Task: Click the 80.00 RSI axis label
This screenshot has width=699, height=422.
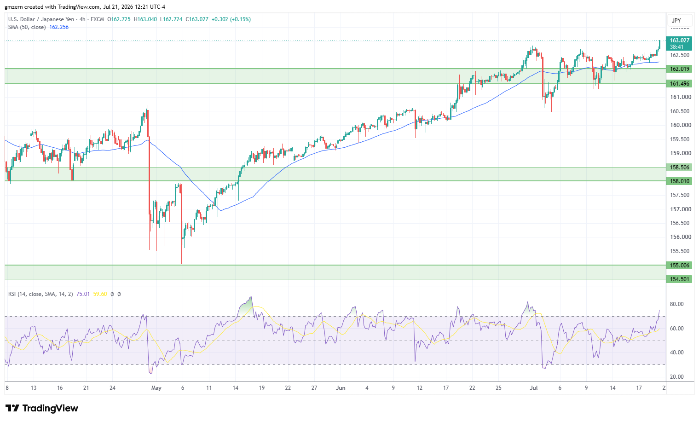Action: 676,304
